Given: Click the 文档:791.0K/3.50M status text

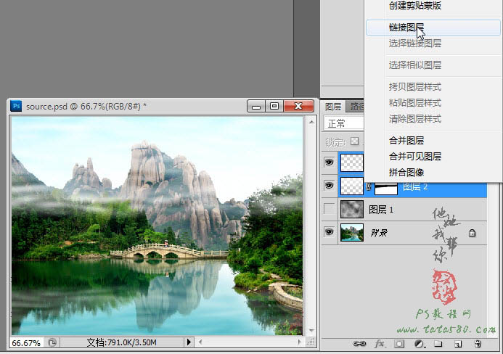Looking at the screenshot, I should pyautogui.click(x=122, y=342).
